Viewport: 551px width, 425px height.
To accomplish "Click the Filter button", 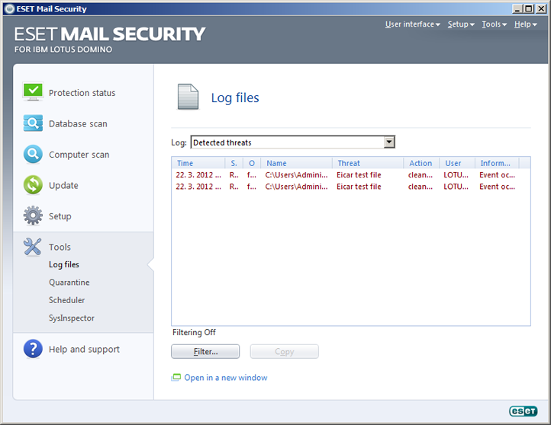I will (205, 352).
